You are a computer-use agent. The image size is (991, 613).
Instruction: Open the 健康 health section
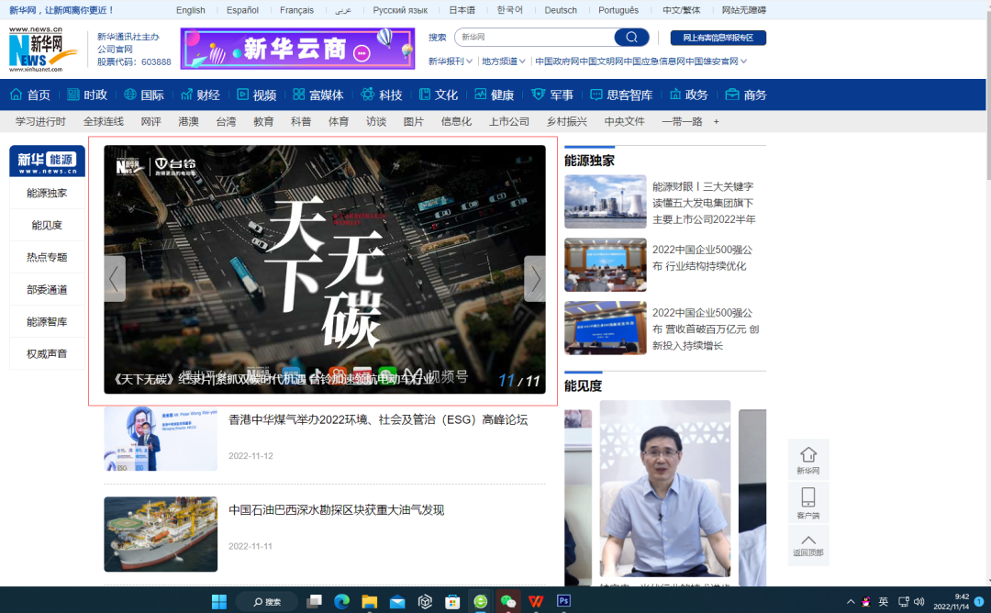tap(495, 95)
